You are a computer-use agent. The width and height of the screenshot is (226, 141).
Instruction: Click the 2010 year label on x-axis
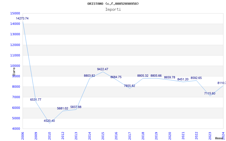(49, 136)
